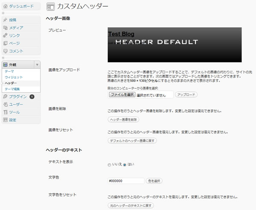Click the 画像をアップロード label
This screenshot has height=210, width=256.
coord(64,70)
